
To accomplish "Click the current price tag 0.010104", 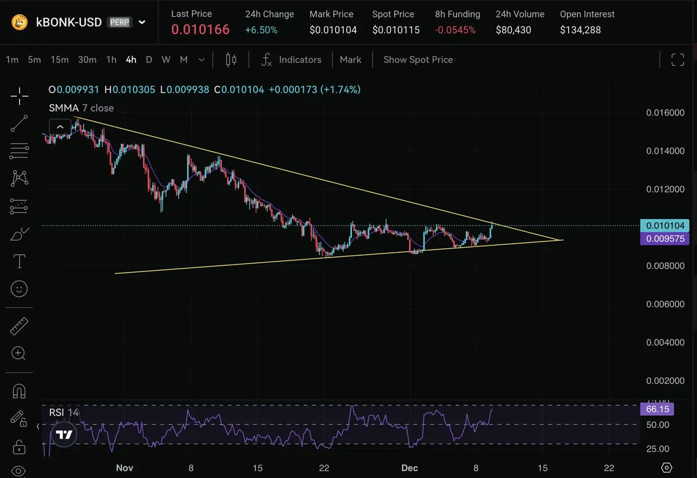I will click(x=664, y=226).
